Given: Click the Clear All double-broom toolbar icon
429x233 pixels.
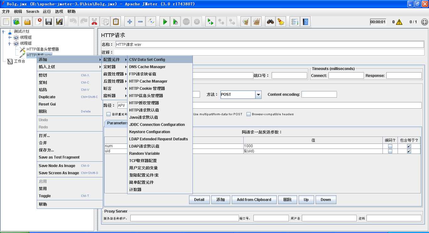Looking at the screenshot, I should click(x=257, y=22).
